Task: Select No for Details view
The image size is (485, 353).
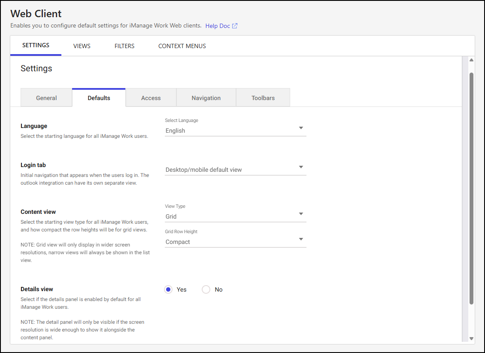Action: (x=206, y=289)
